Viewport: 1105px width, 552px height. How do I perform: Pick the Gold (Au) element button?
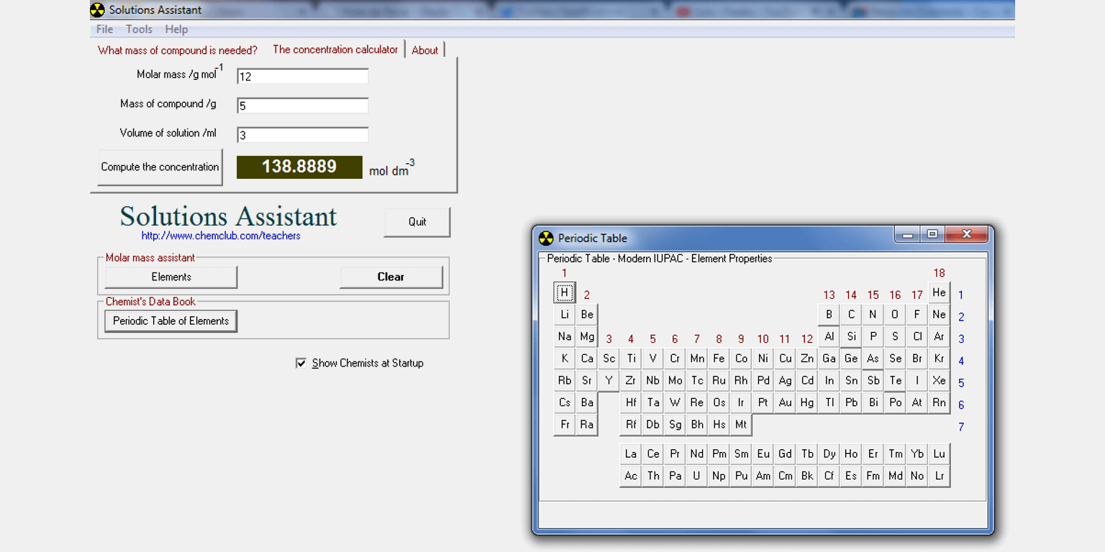tap(785, 402)
